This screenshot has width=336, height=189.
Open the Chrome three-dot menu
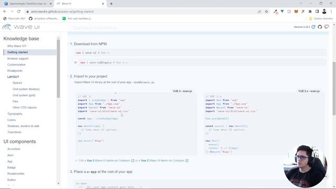[x=331, y=12]
